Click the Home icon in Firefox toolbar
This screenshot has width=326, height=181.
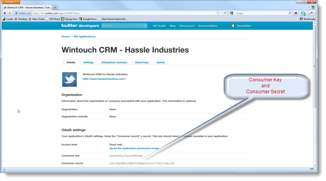[296, 13]
